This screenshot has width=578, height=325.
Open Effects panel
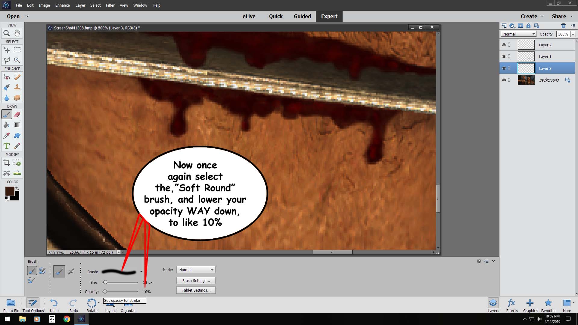tap(512, 305)
